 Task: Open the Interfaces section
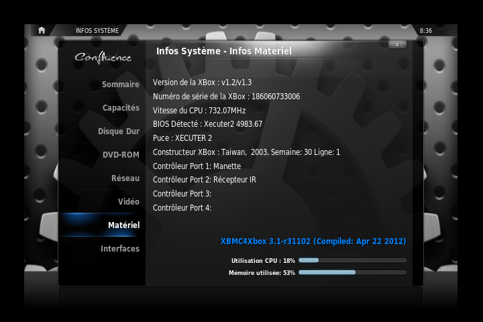click(120, 249)
